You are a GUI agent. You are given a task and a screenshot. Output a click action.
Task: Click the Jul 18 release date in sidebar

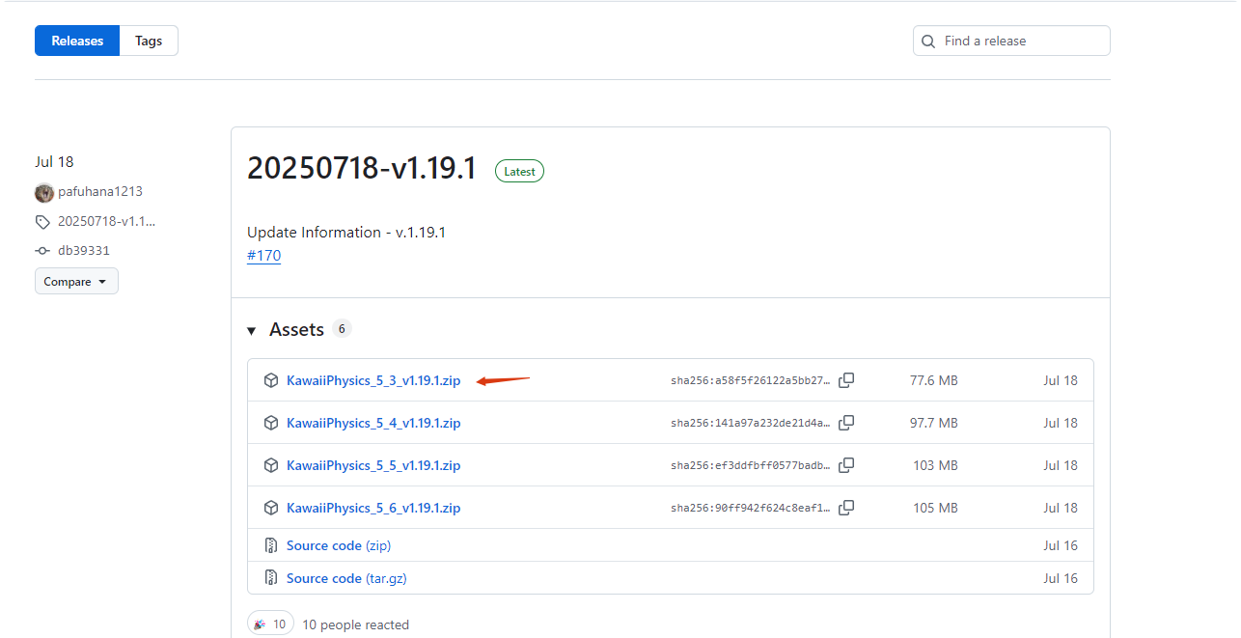tap(54, 161)
